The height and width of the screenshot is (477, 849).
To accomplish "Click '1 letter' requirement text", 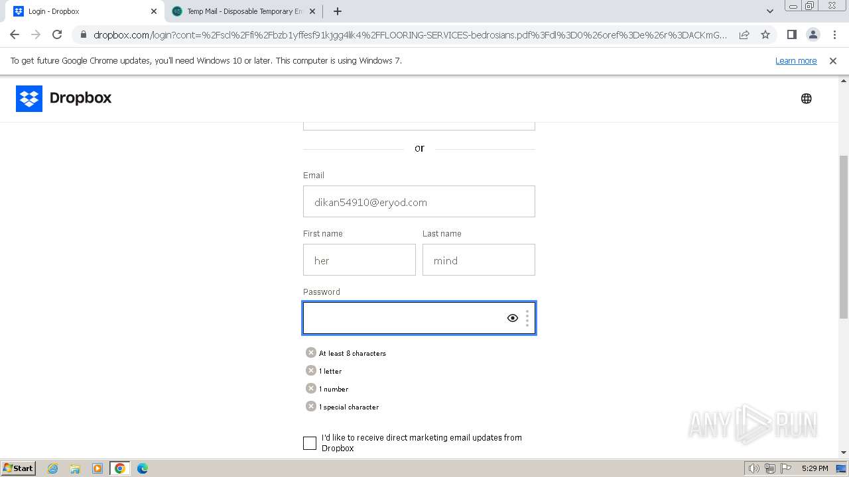I will 330,371.
